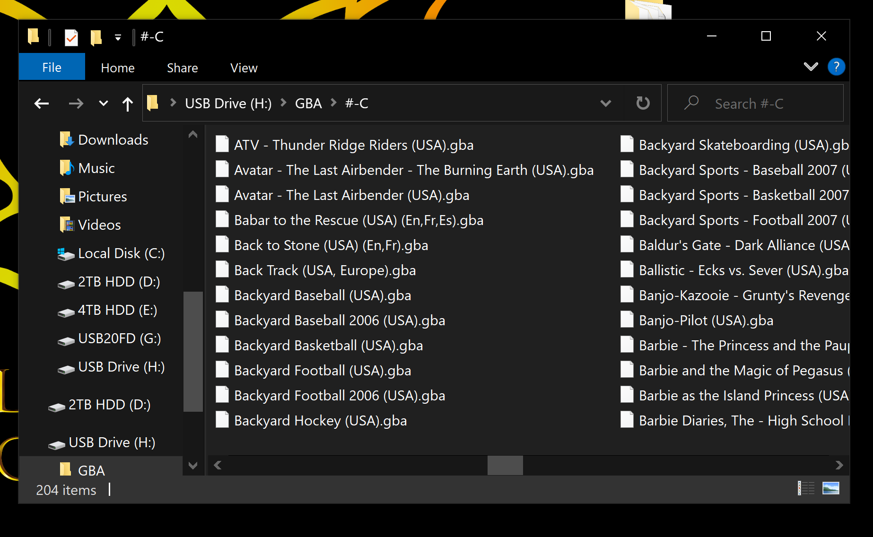The image size is (873, 537).
Task: Select Banjo-Kazooie - Grunty's Revenge file name
Action: click(x=744, y=295)
